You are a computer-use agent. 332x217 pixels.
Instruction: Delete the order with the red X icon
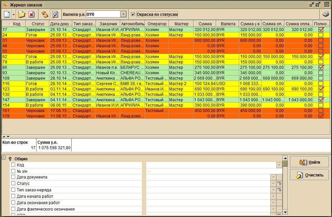[x=31, y=15]
